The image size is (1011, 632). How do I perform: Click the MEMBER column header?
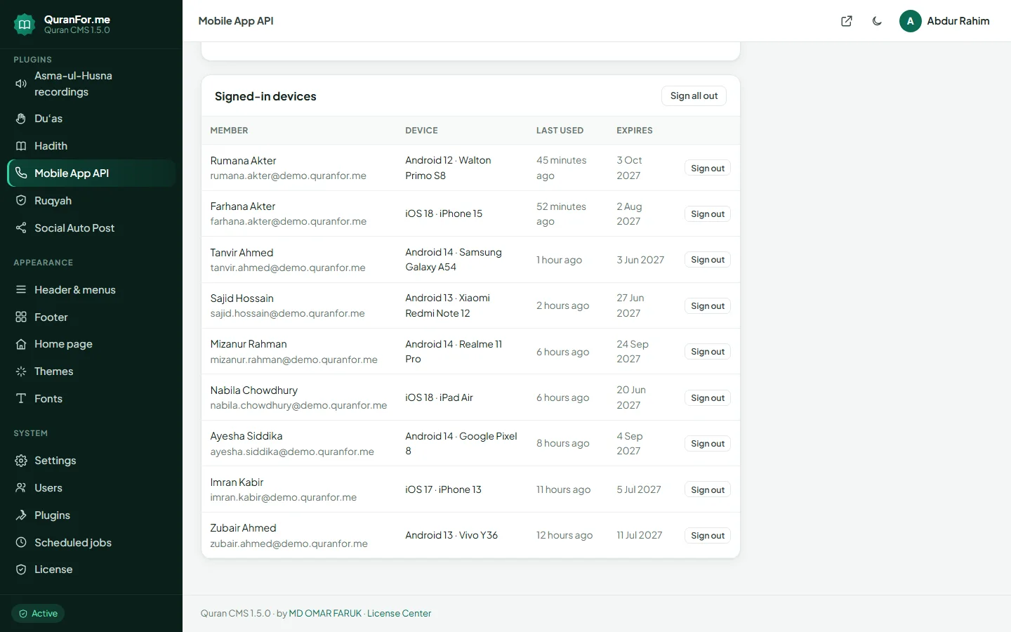[x=229, y=131]
